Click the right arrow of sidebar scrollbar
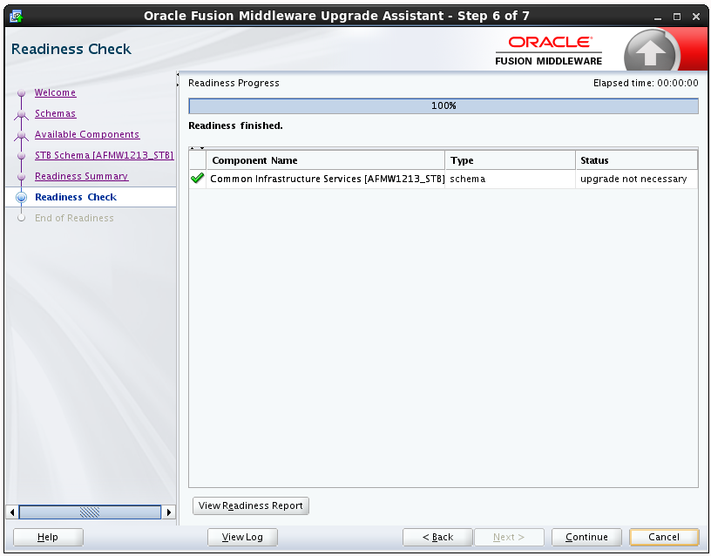Image resolution: width=711 pixels, height=556 pixels. coord(169,512)
